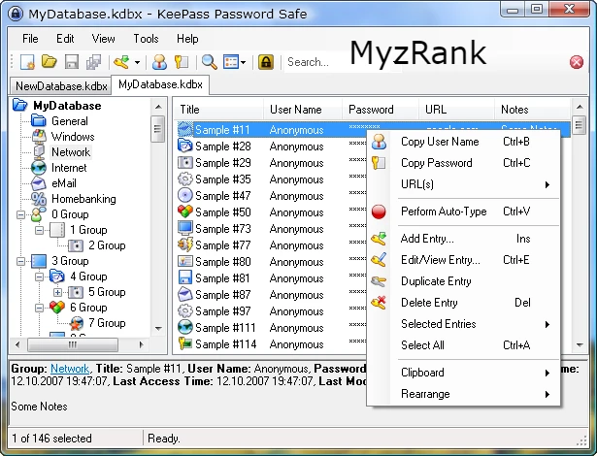The image size is (597, 456).
Task: Click the New Database toolbar icon
Action: click(27, 62)
